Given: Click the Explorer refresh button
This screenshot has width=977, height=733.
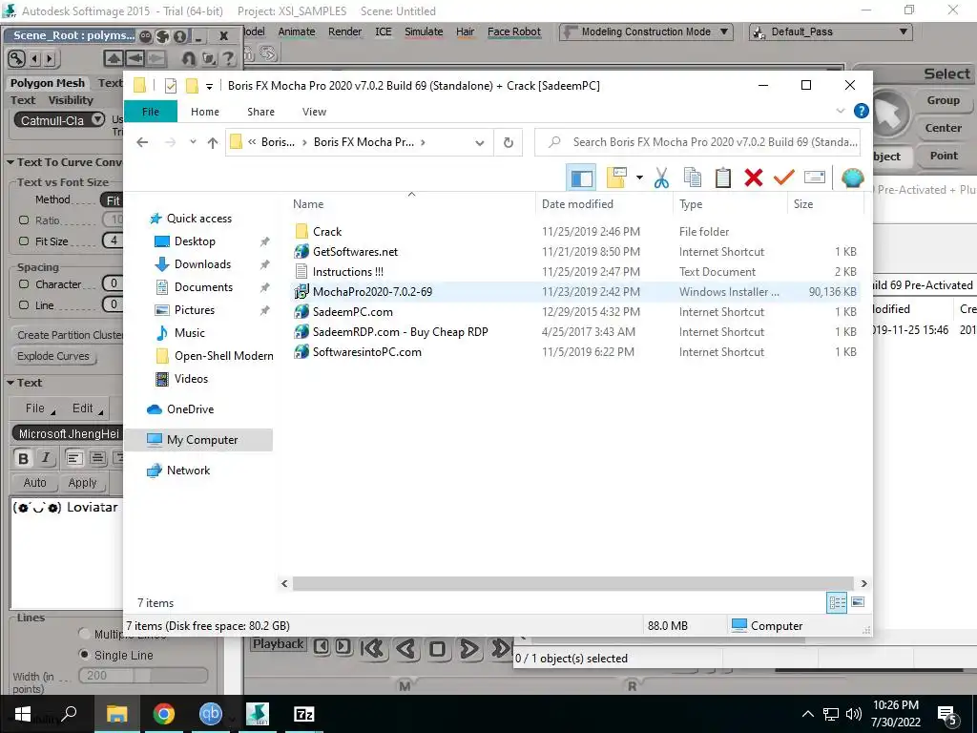Looking at the screenshot, I should click(508, 143).
